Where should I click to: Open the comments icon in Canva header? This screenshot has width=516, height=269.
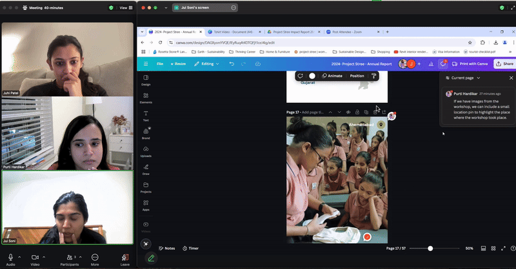coord(443,64)
